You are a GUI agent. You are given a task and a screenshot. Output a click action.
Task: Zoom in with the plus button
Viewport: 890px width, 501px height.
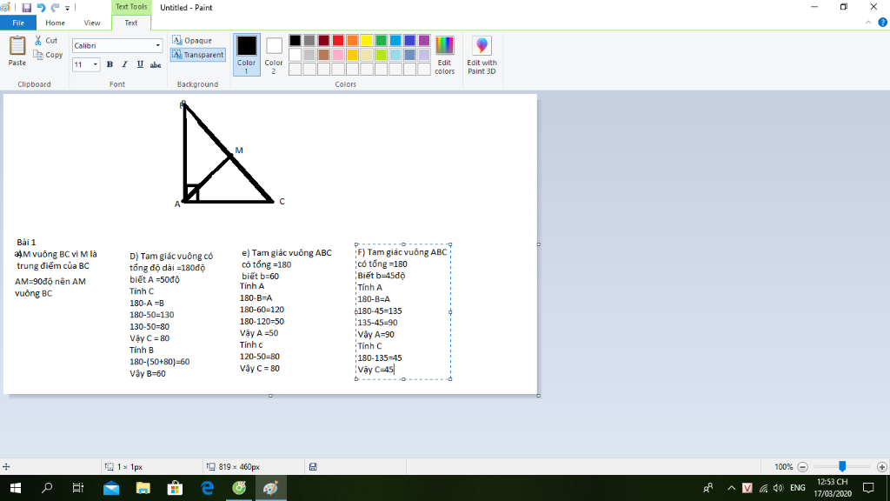881,467
